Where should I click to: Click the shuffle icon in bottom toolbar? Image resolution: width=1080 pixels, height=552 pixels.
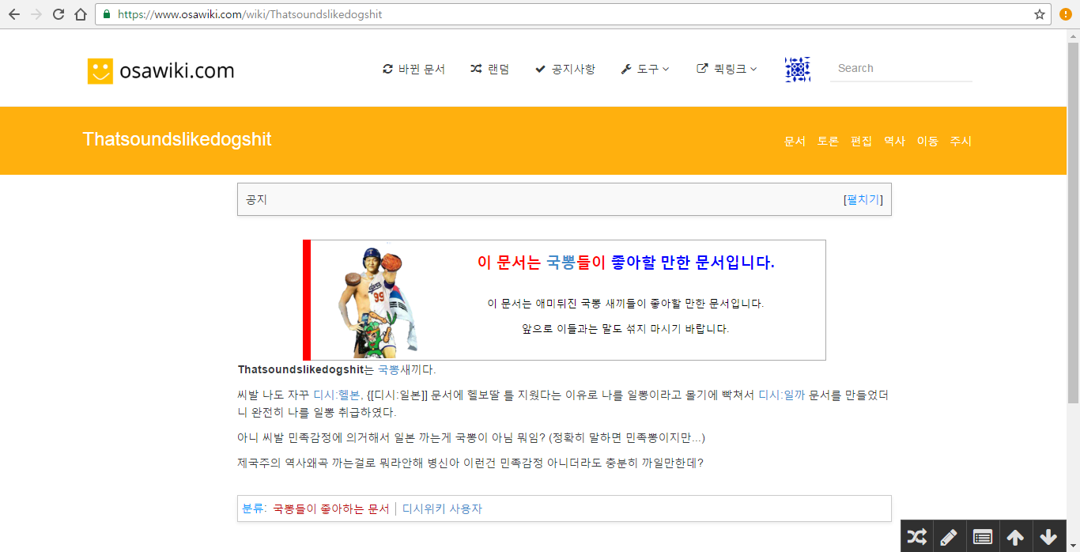pyautogui.click(x=917, y=537)
